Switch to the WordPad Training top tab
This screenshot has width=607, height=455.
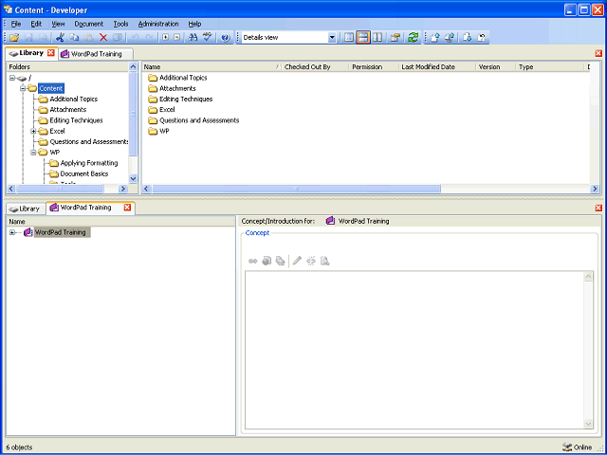(x=96, y=54)
